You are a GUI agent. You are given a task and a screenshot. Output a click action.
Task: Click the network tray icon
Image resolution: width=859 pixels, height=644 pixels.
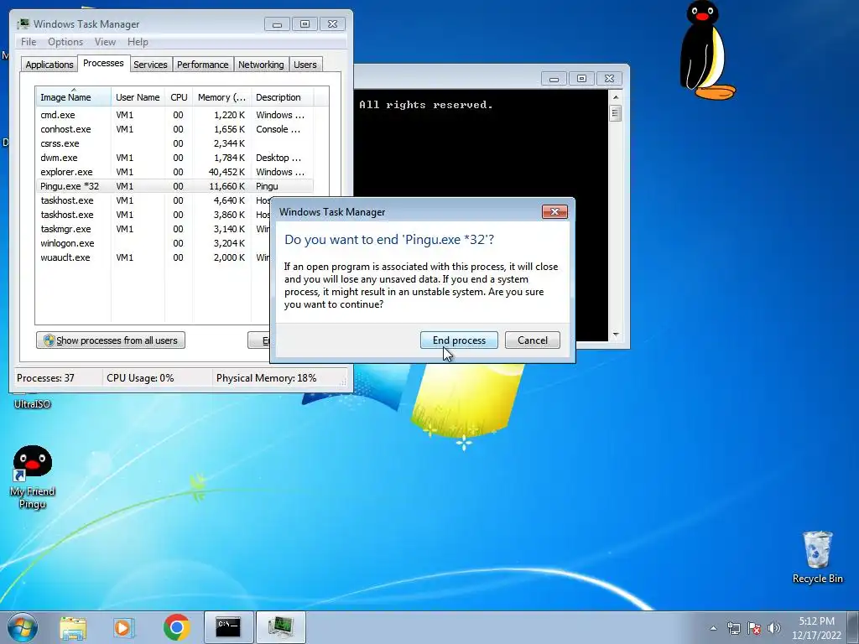733,628
